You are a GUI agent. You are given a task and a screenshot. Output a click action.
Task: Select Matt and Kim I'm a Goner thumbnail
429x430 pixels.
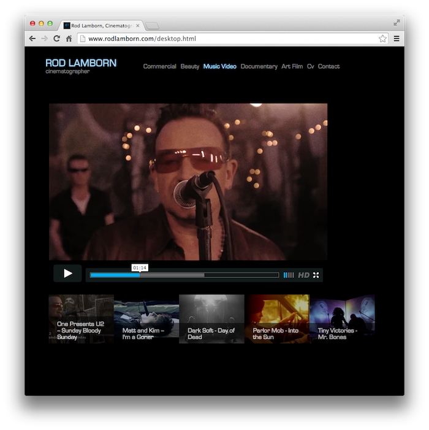(x=146, y=318)
